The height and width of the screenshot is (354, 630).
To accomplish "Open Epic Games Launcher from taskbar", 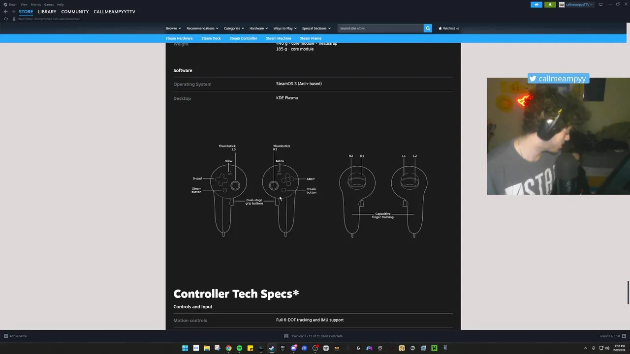I will point(283,348).
